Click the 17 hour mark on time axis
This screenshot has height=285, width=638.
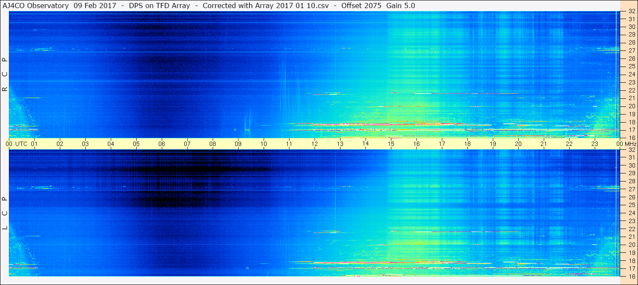[x=442, y=144]
